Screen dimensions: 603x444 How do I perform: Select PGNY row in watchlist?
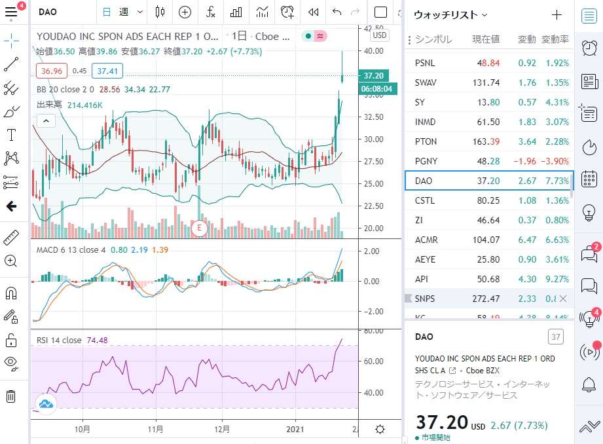pyautogui.click(x=489, y=161)
